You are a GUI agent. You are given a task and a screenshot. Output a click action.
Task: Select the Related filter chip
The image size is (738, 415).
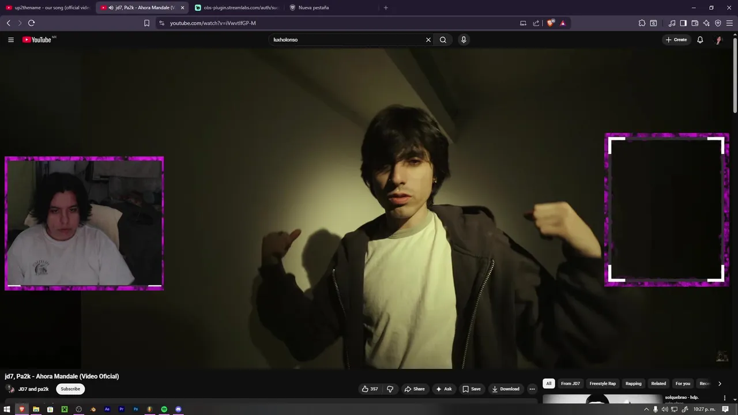(658, 383)
